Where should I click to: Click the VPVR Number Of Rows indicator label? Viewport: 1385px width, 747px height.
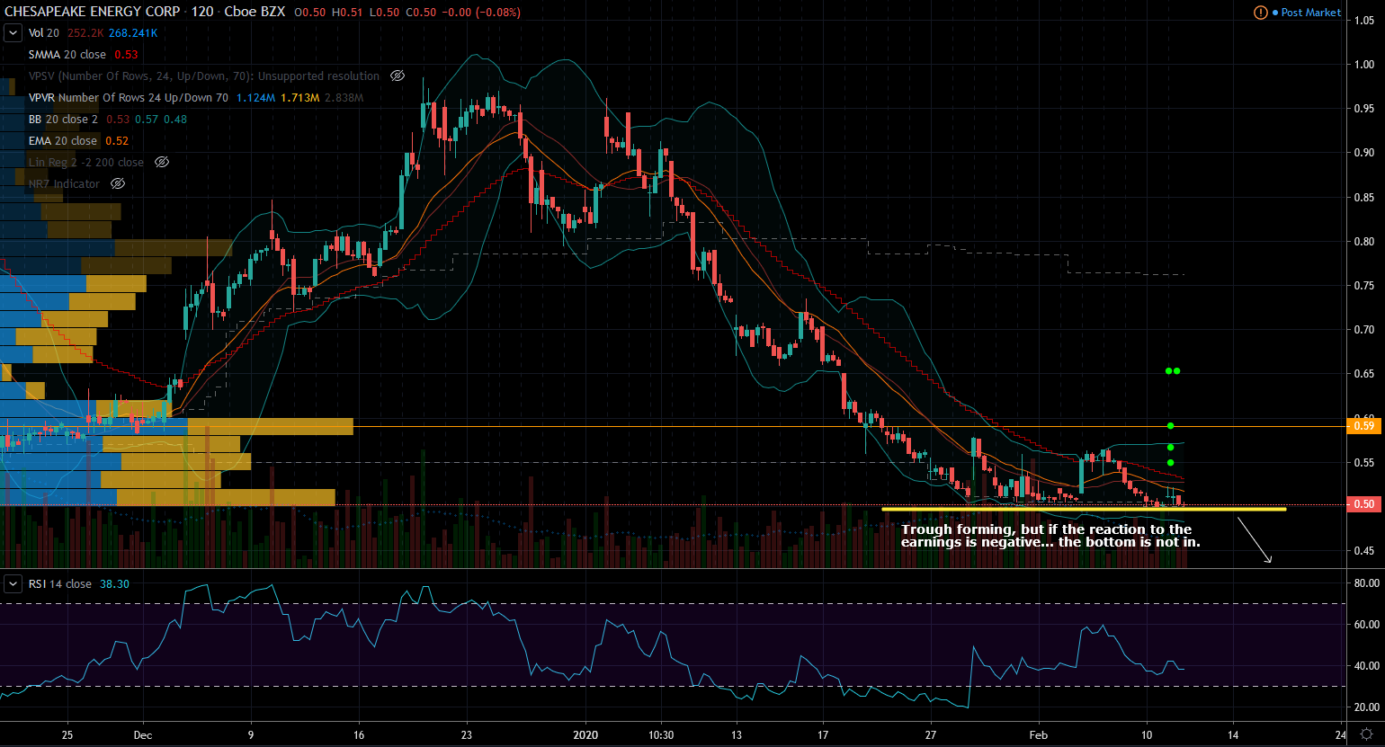(x=129, y=98)
